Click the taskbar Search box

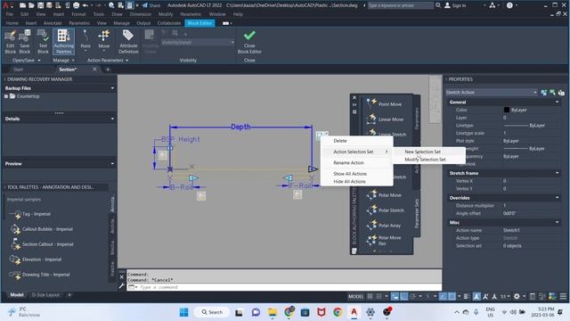click(212, 312)
